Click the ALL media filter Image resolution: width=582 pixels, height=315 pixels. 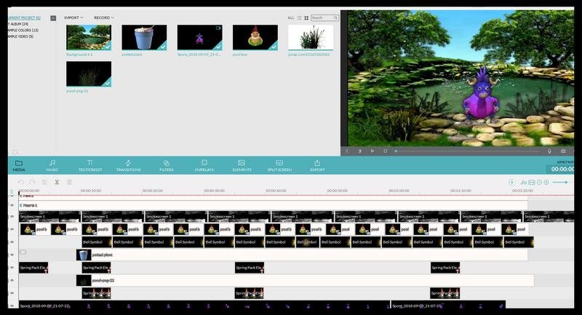point(291,17)
